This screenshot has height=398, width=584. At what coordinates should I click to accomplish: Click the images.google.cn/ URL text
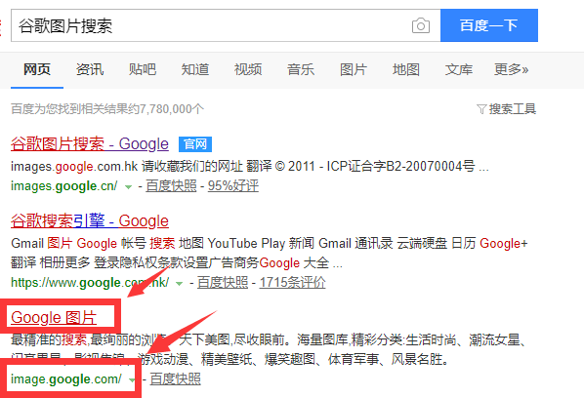pyautogui.click(x=64, y=185)
